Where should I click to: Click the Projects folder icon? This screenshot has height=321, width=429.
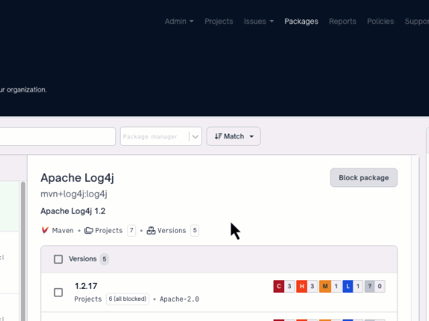point(88,230)
